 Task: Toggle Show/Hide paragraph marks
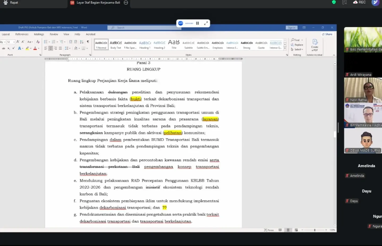tap(88, 42)
